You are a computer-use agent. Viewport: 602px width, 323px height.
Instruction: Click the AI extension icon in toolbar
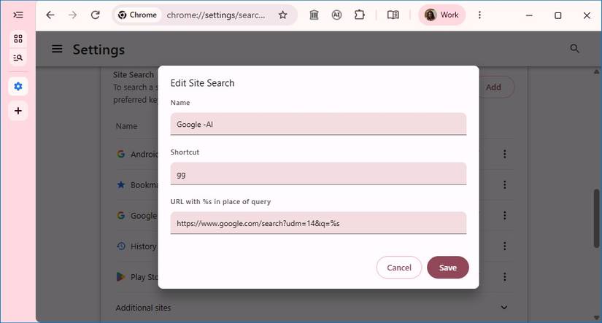click(336, 15)
